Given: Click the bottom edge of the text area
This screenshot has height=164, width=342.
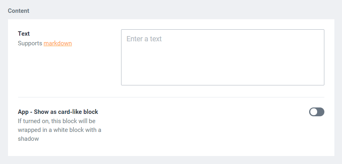Looking at the screenshot, I should pos(223,85).
